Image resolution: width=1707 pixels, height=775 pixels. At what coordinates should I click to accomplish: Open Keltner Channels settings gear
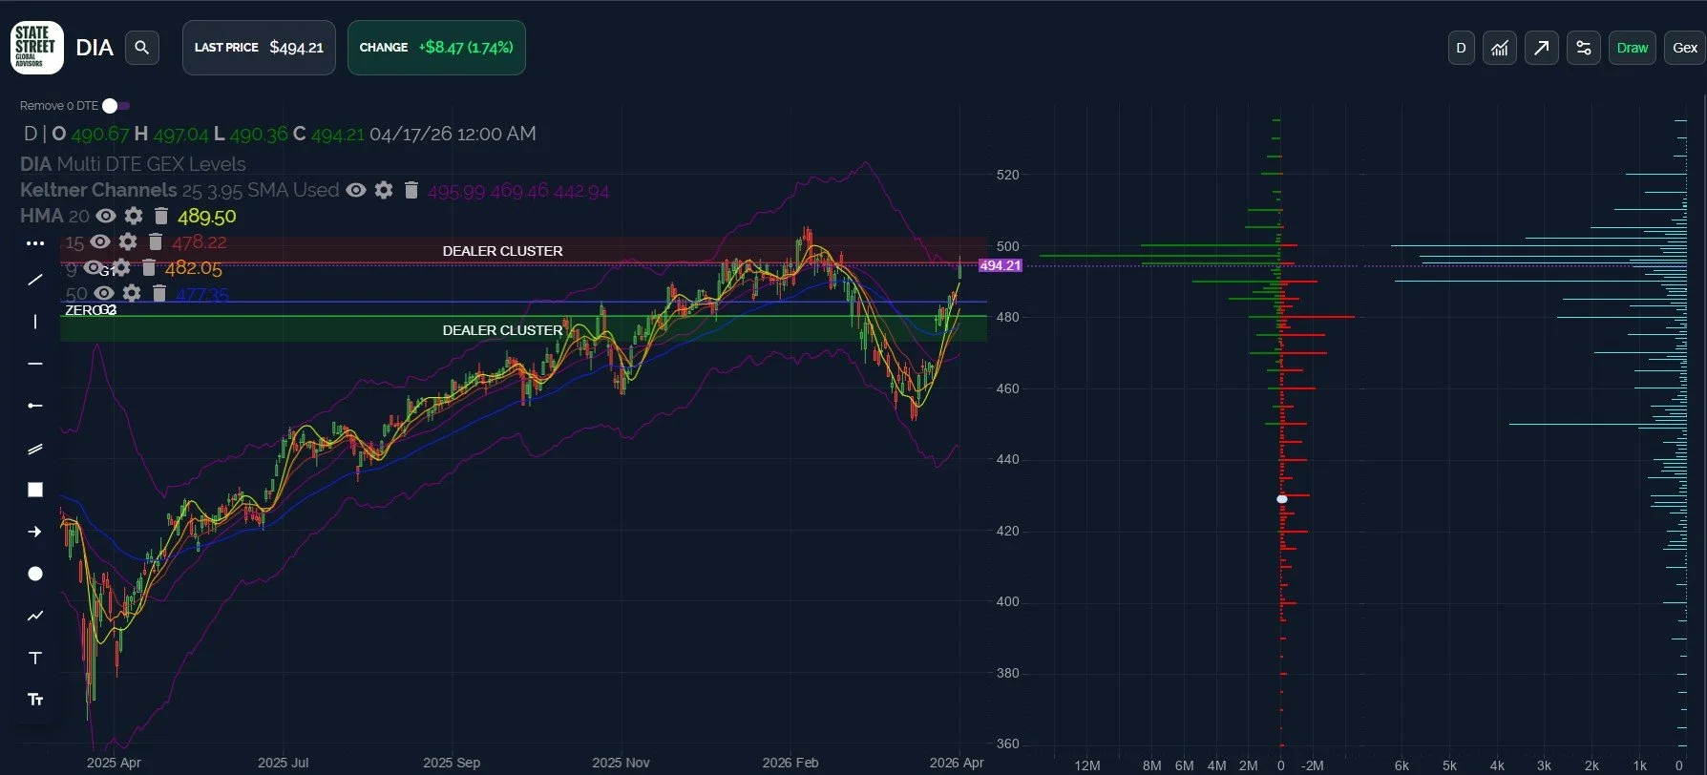pos(384,190)
